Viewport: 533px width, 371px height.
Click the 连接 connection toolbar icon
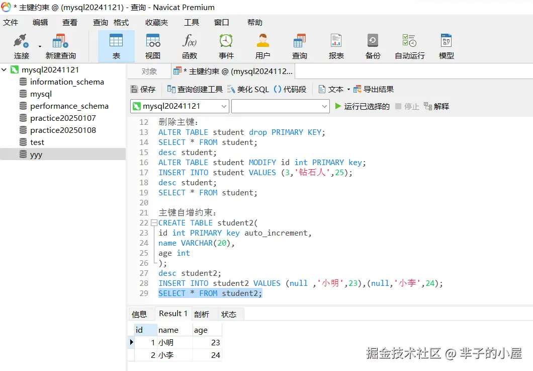21,46
